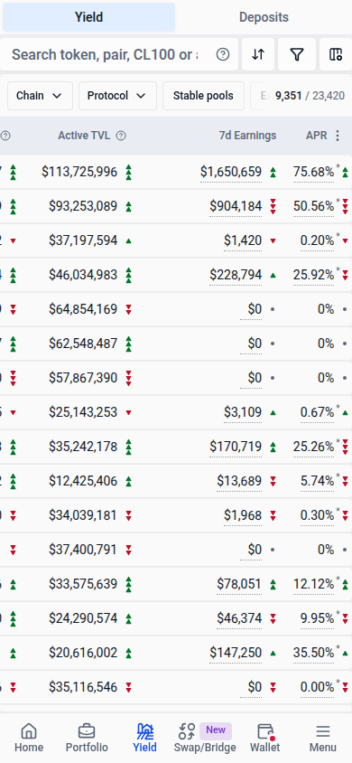Click the $46,034,983 TVL value
The height and width of the screenshot is (763, 352).
point(83,275)
